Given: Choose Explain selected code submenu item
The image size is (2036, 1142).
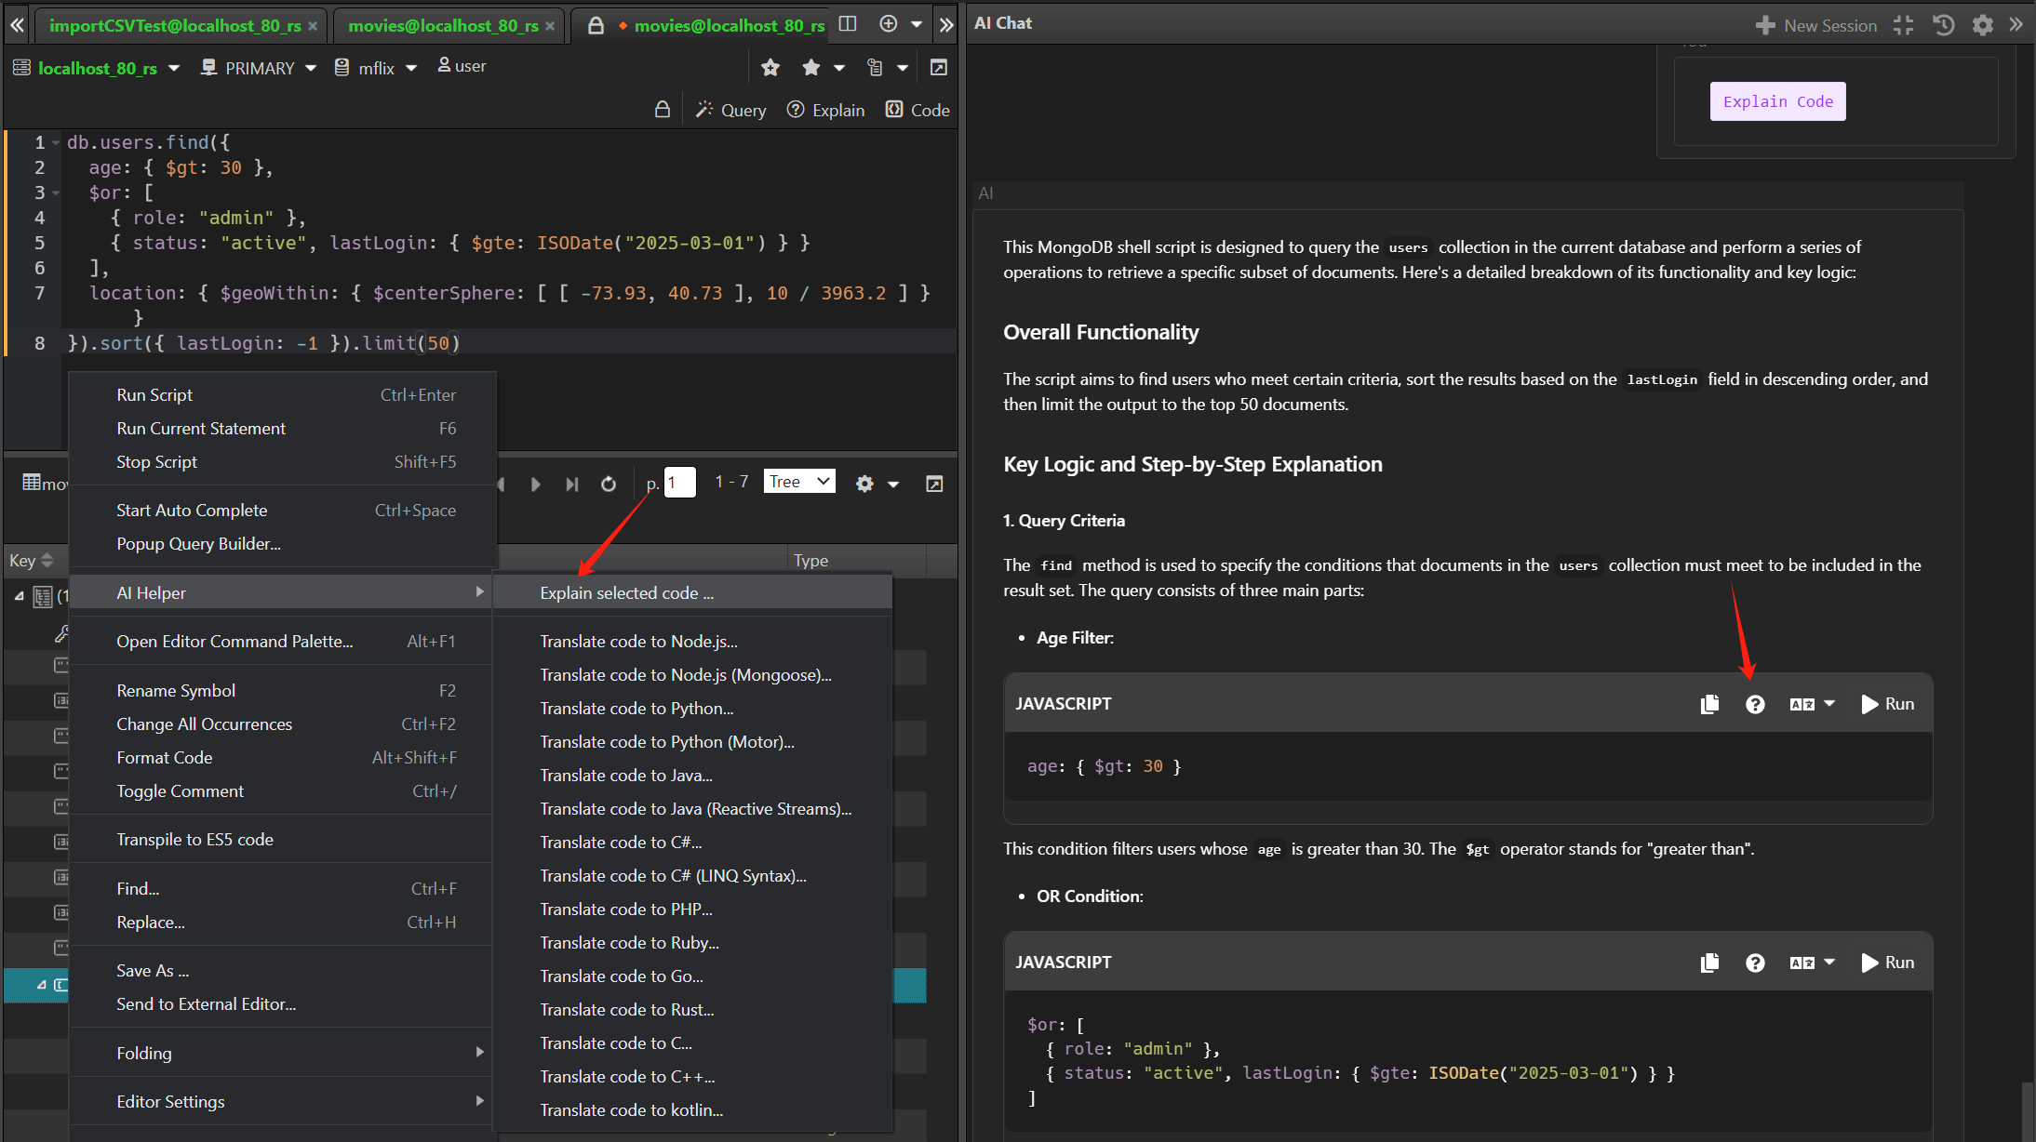Looking at the screenshot, I should tap(692, 592).
